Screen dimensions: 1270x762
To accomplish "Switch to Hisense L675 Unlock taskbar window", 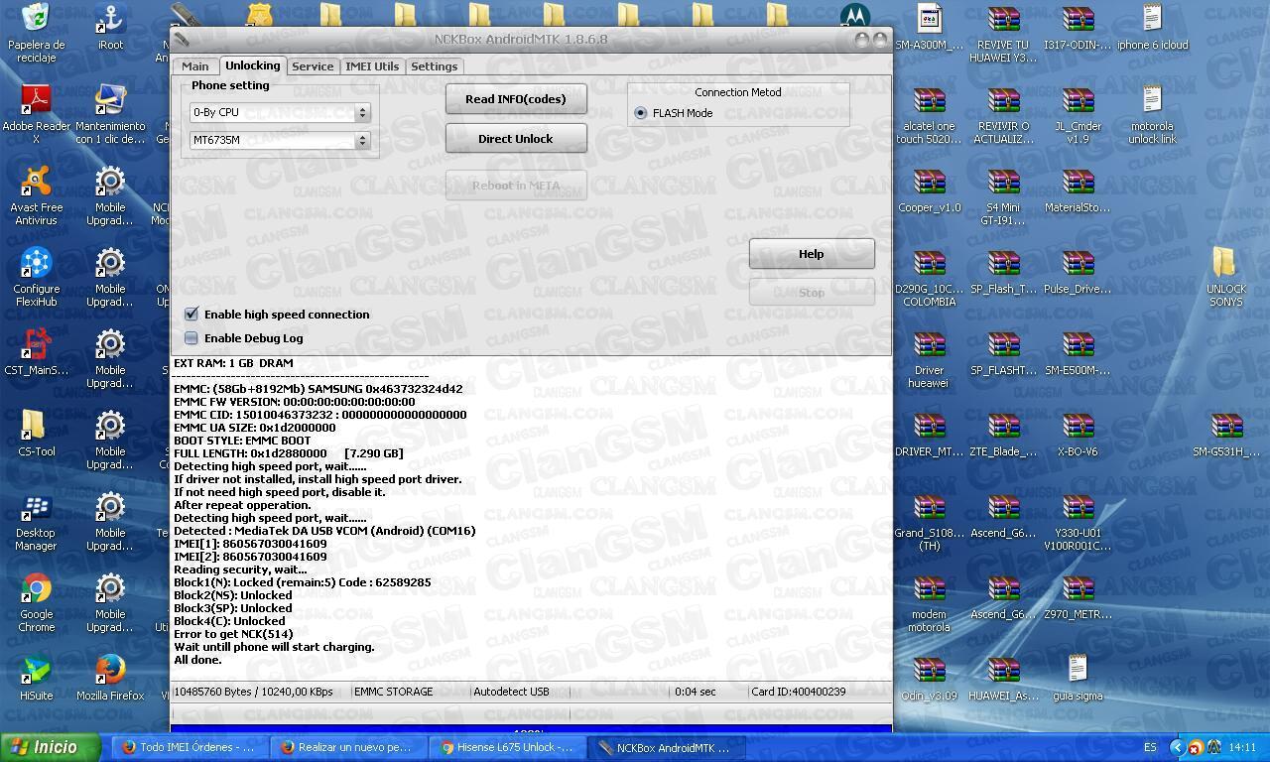I will 507,748.
